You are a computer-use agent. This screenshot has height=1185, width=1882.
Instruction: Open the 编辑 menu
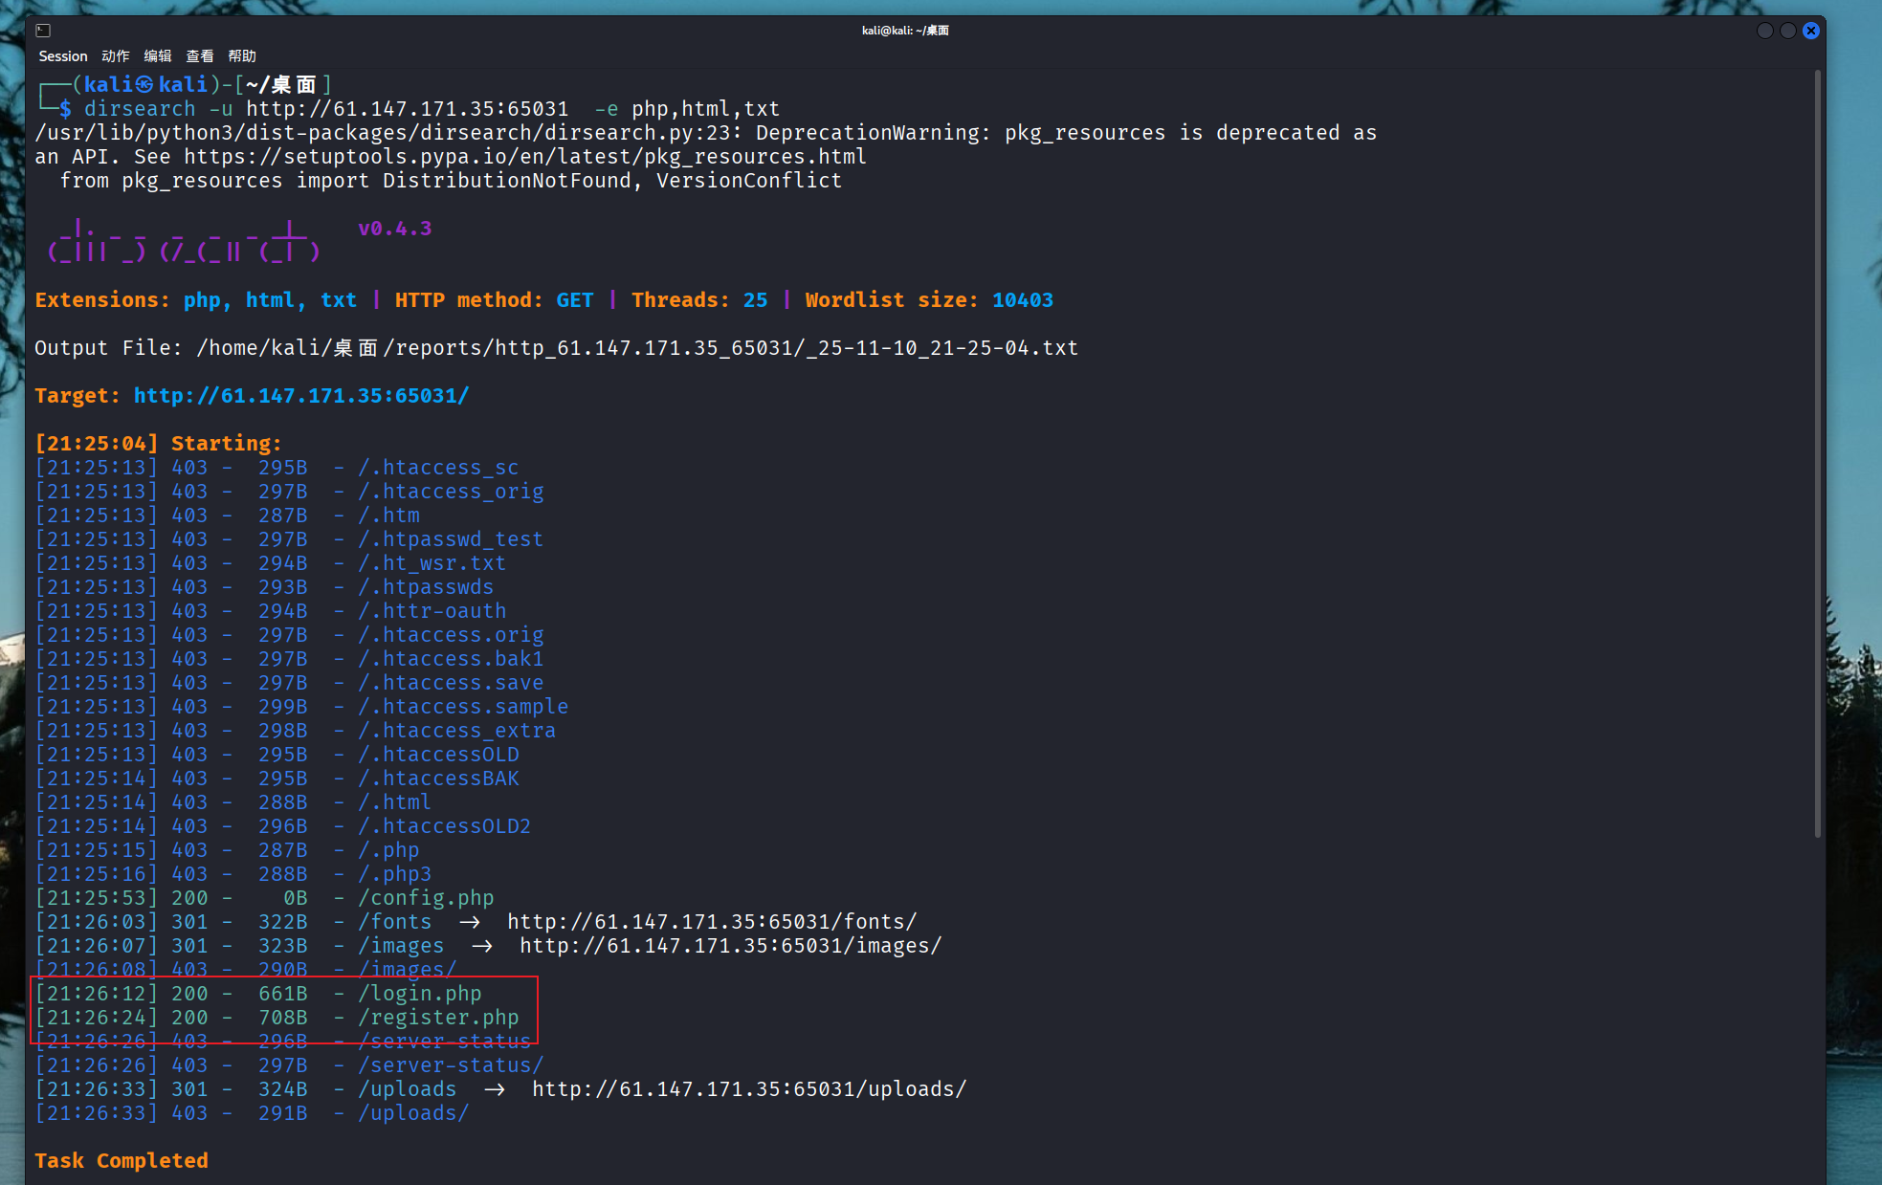click(x=157, y=56)
